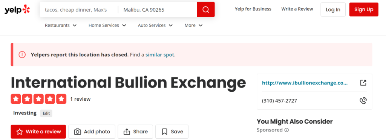The image size is (386, 139).
Task: Click the red Write a review button
Action: point(38,131)
